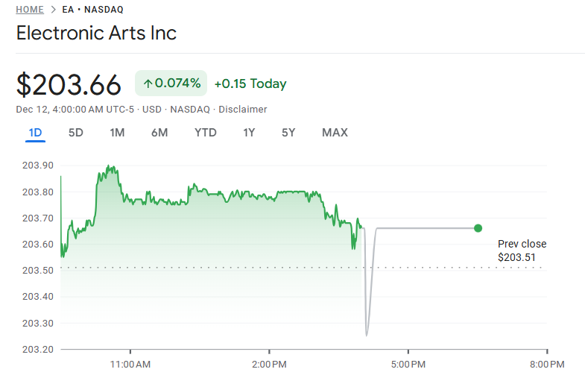Screen dimensions: 585x378
Task: Click the Prev close $203.51 label
Action: [x=522, y=251]
